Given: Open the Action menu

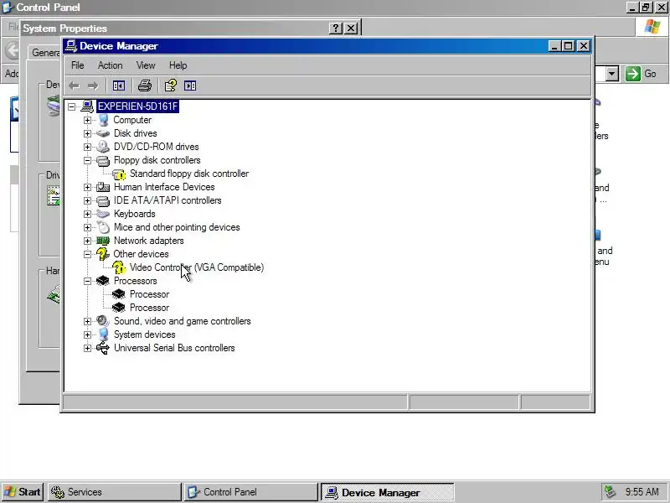Looking at the screenshot, I should pyautogui.click(x=111, y=65).
